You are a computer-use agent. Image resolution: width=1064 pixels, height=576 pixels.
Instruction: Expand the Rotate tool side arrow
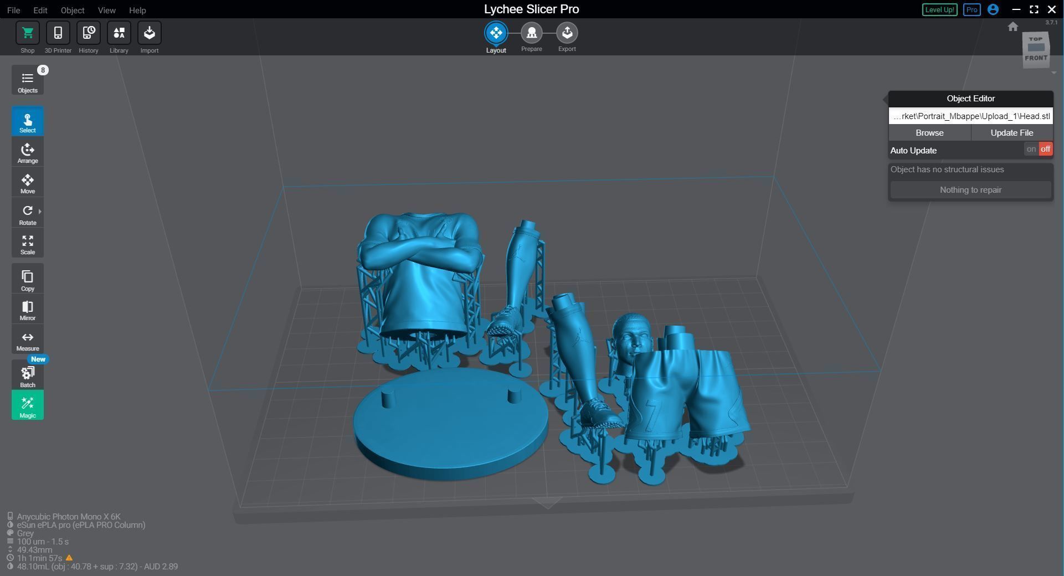click(x=40, y=211)
